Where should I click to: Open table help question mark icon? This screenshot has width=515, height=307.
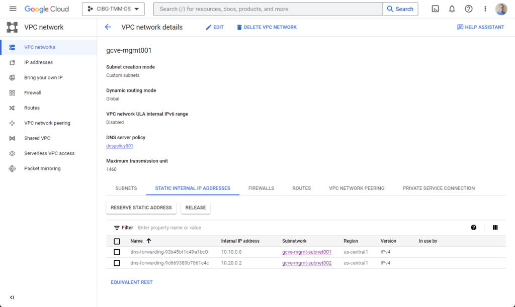click(x=473, y=228)
